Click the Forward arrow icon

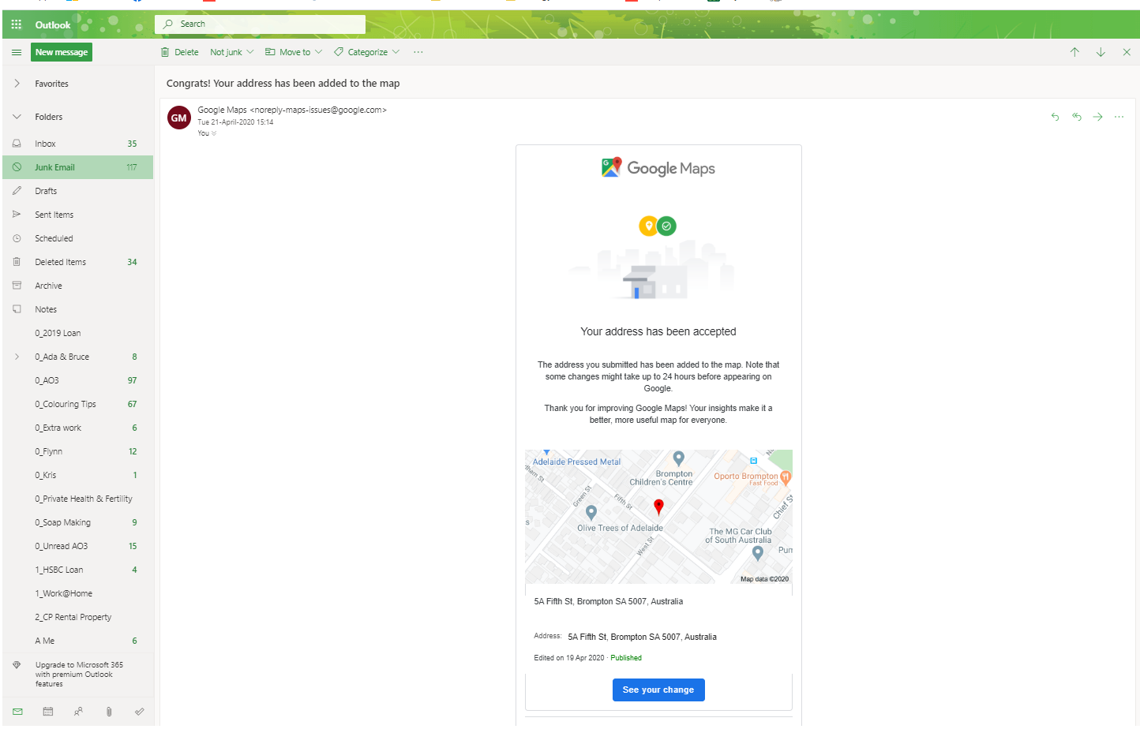(x=1098, y=117)
